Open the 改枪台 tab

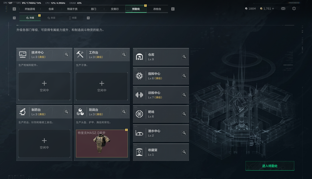[157, 9]
